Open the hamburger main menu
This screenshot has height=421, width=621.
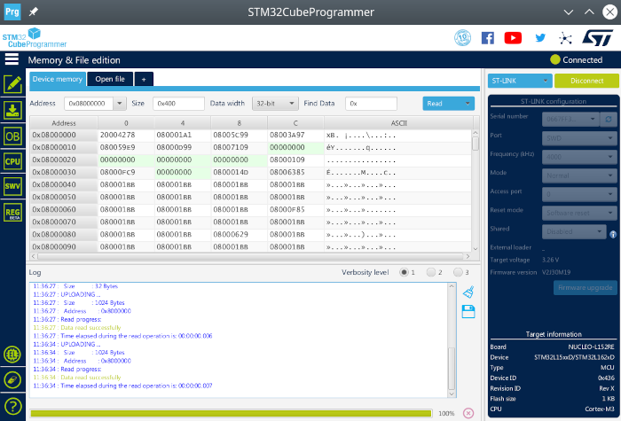pos(12,59)
